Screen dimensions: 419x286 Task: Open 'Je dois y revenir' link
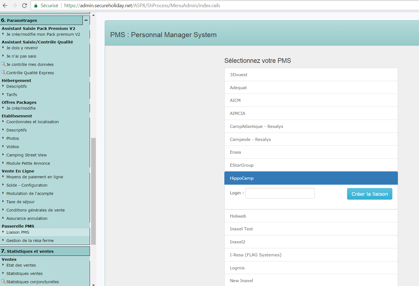coord(22,48)
